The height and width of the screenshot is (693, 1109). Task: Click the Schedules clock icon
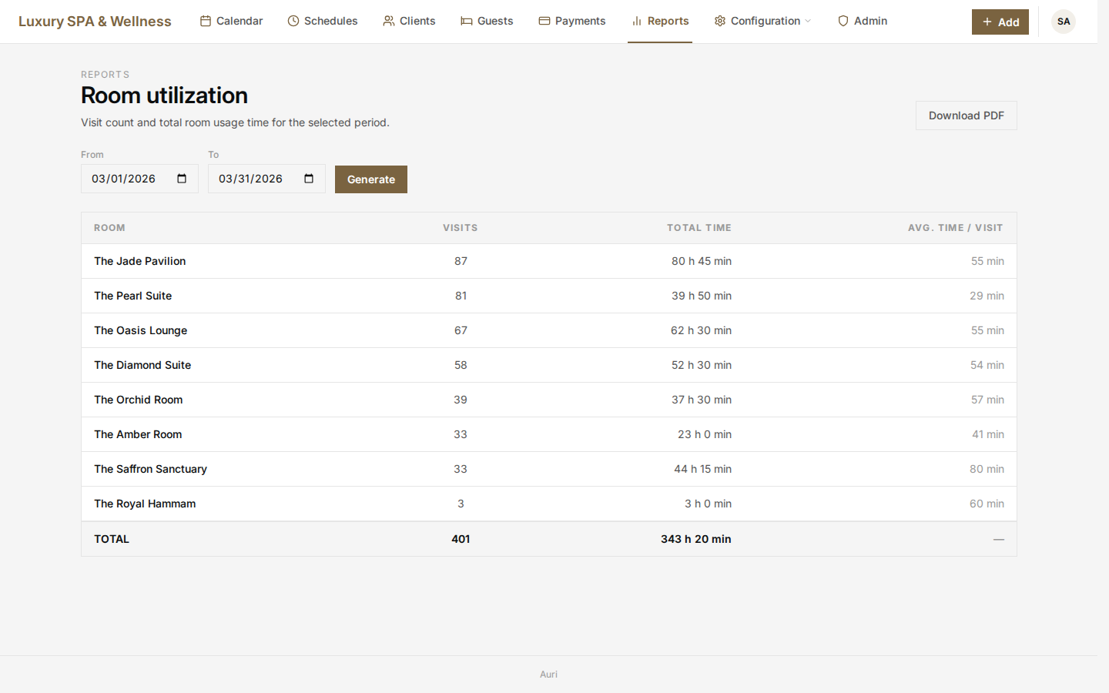(x=293, y=21)
